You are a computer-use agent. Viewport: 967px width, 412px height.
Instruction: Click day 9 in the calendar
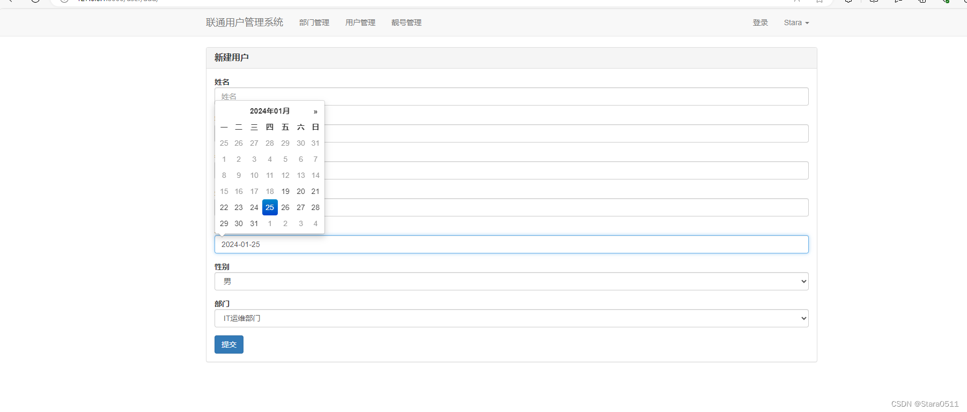click(x=239, y=175)
